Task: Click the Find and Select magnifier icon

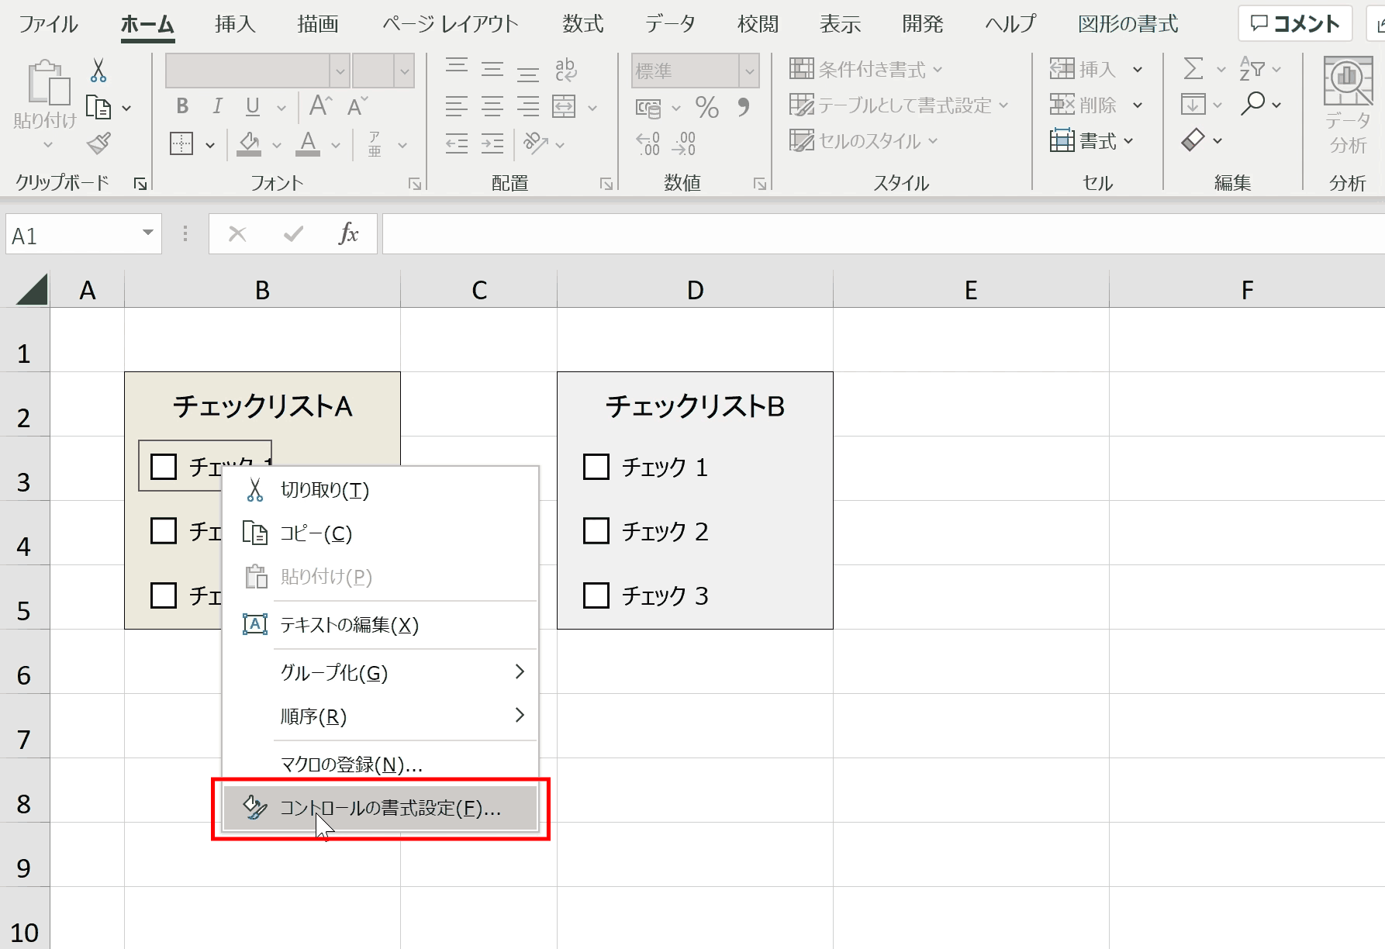Action: tap(1252, 104)
